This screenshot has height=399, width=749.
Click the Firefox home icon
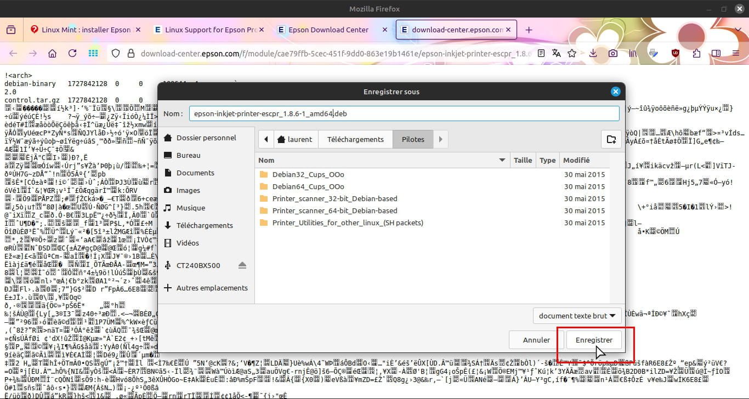pos(52,53)
